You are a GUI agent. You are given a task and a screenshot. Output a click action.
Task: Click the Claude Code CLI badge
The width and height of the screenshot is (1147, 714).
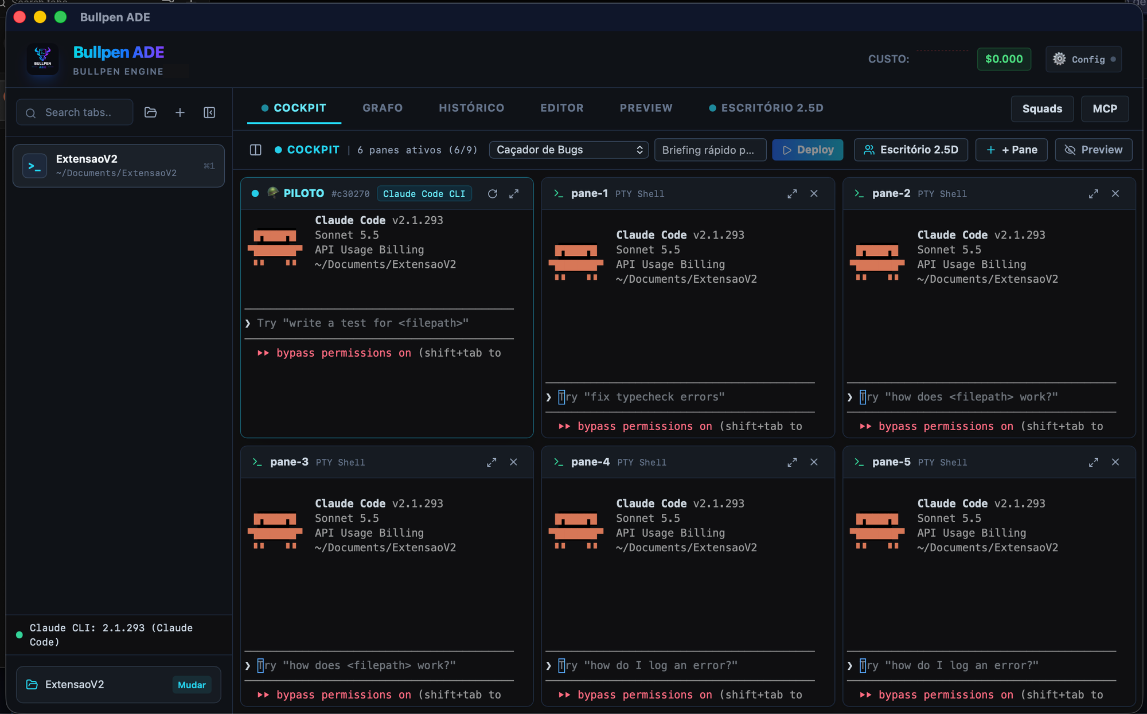424,194
